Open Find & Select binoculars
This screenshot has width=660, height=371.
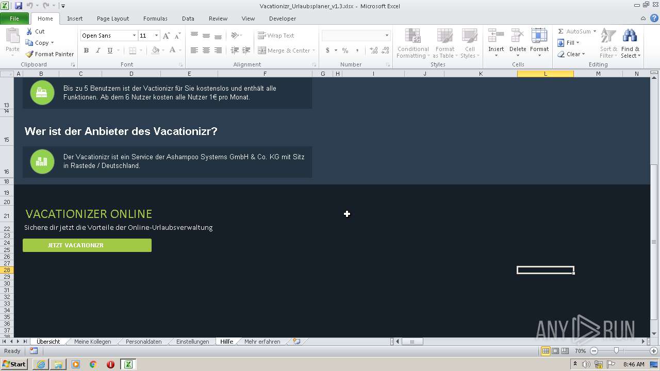[630, 43]
